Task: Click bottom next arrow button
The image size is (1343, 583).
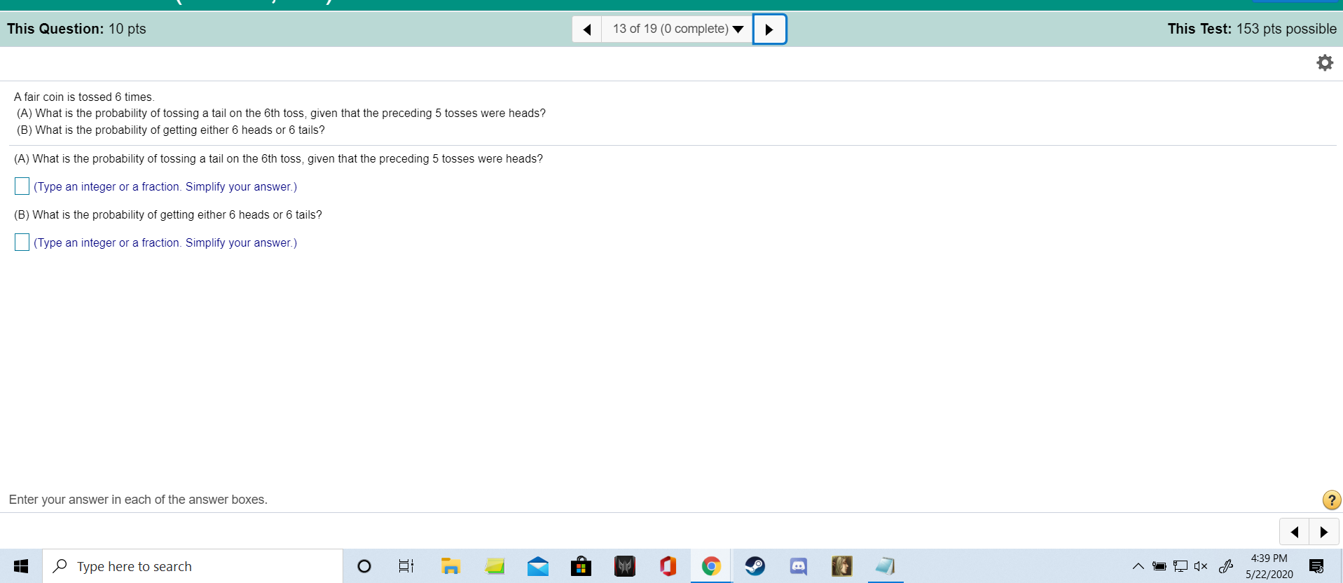Action: tap(1324, 532)
